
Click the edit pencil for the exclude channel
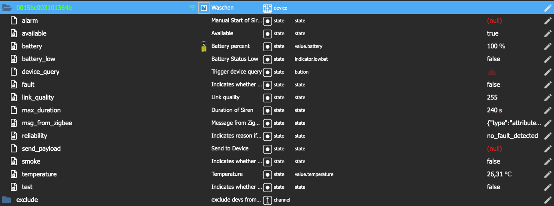point(548,200)
